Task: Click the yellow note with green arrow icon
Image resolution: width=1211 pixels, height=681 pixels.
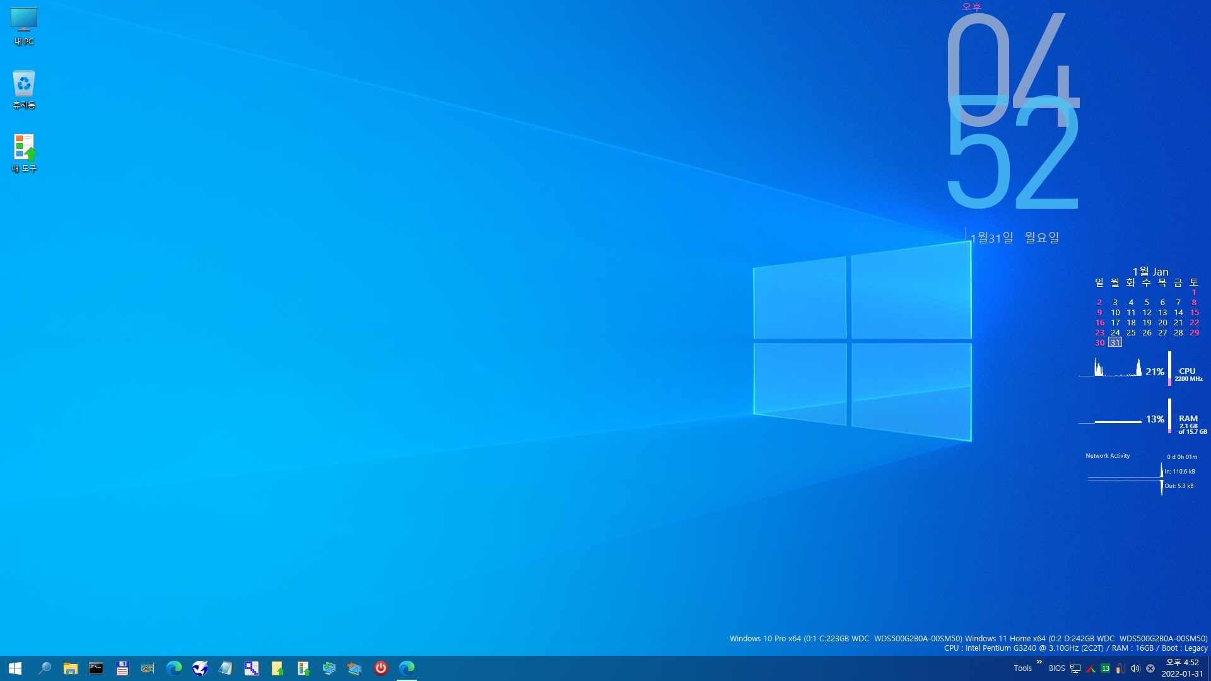Action: pos(278,668)
